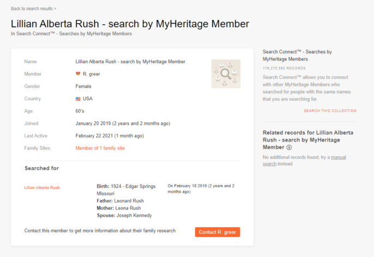
Task: Click the Father Leonard Rush entry
Action: pos(120,200)
